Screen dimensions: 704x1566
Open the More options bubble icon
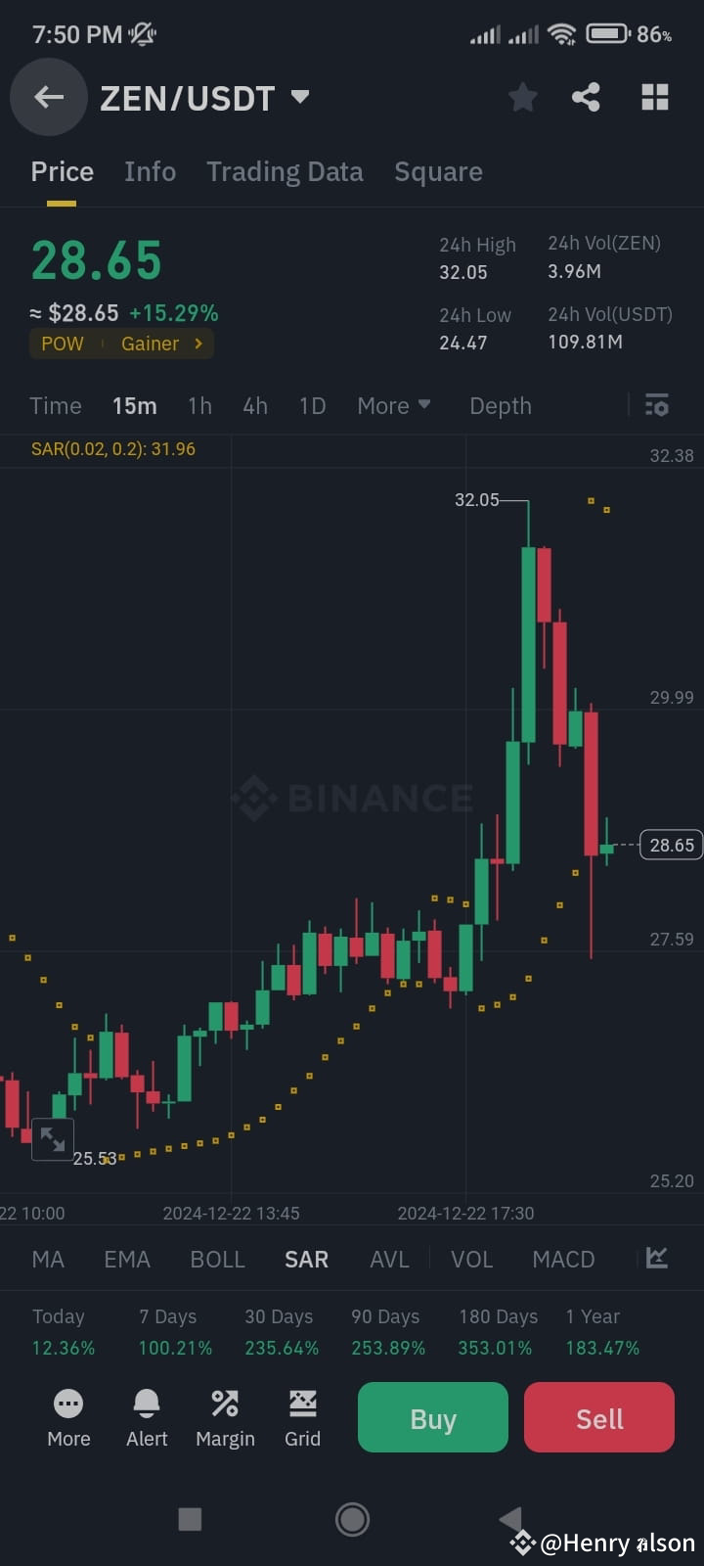click(x=67, y=1417)
